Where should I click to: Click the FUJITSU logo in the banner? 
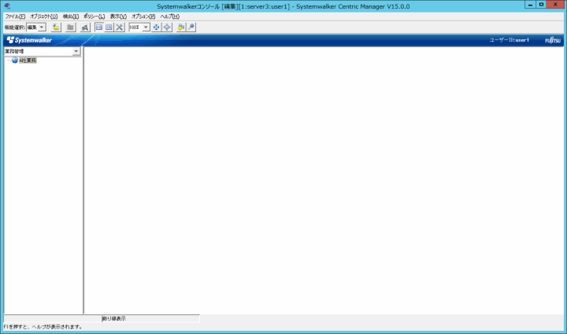553,40
